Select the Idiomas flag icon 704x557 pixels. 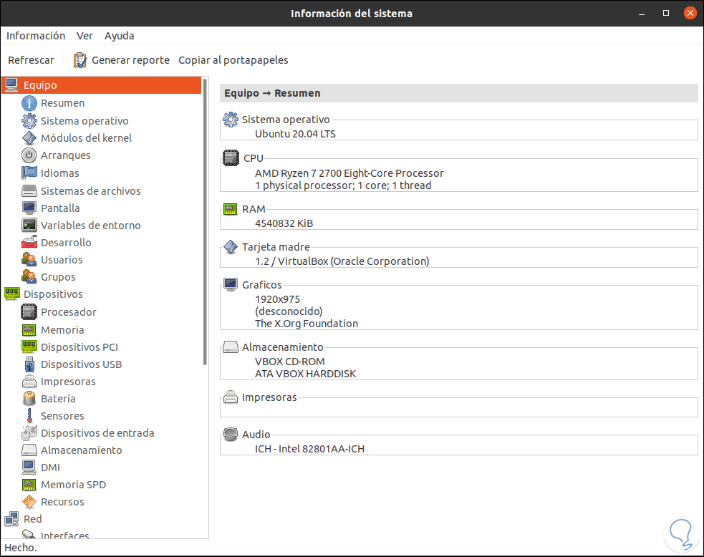point(29,173)
